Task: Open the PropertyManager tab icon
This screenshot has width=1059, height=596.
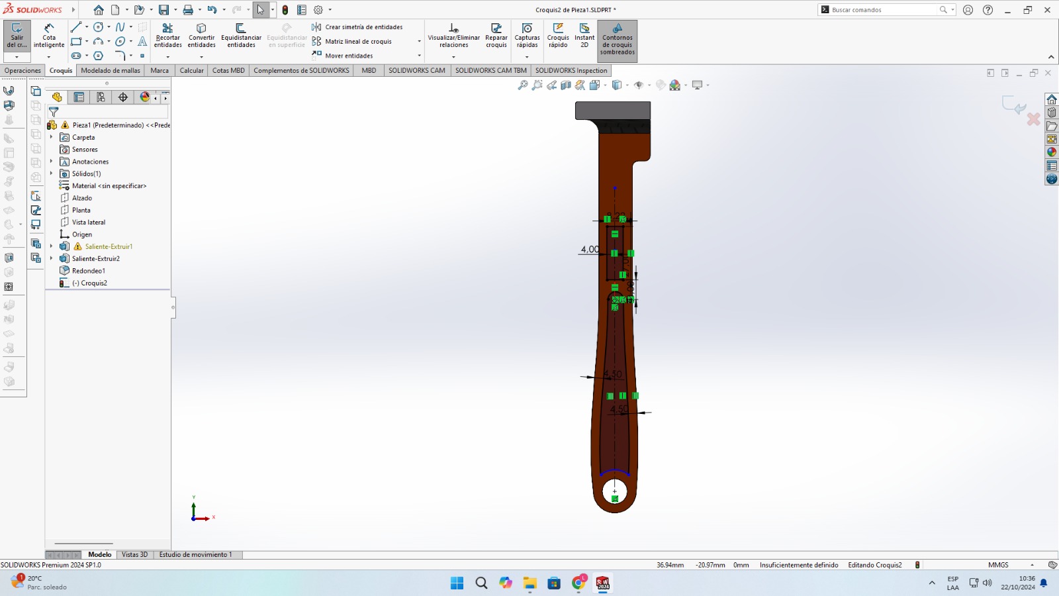Action: [79, 97]
